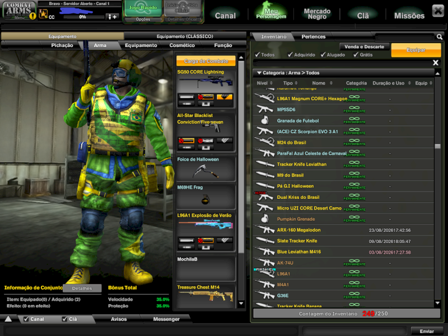Select Foice de Halloween melee icon
This screenshot has height=336, width=448.
point(205,172)
